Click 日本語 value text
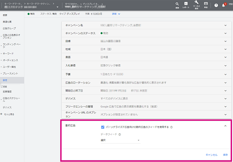The image size is (233, 162). coord(104,57)
